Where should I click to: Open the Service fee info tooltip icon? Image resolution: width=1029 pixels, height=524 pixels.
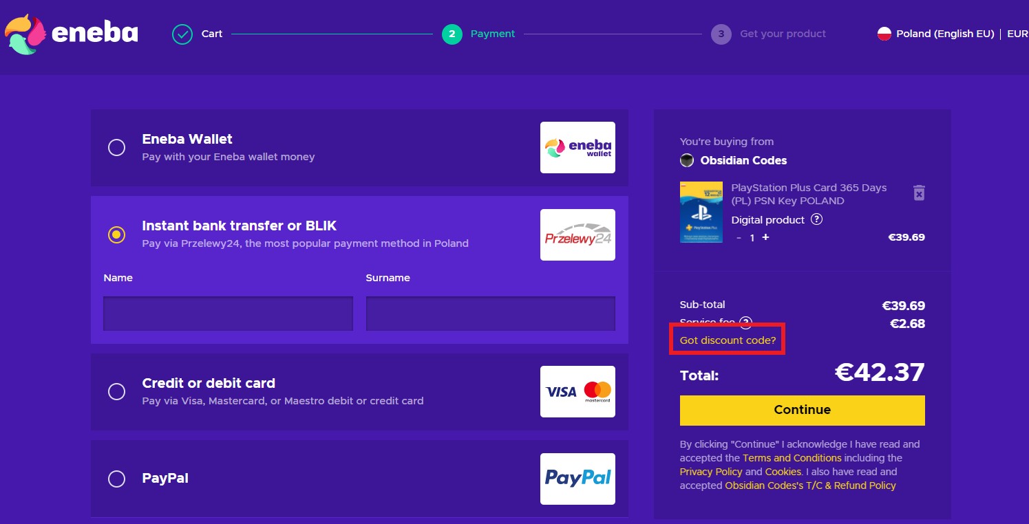[745, 323]
